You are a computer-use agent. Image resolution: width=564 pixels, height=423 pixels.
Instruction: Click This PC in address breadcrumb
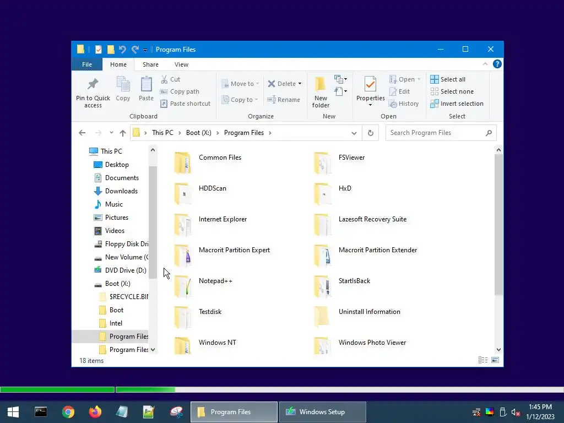click(162, 133)
